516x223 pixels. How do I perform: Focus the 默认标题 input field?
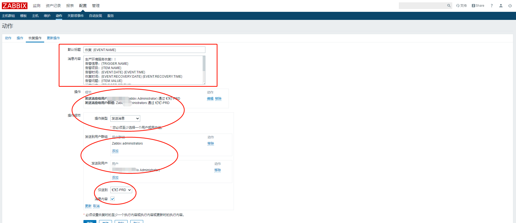pyautogui.click(x=144, y=50)
